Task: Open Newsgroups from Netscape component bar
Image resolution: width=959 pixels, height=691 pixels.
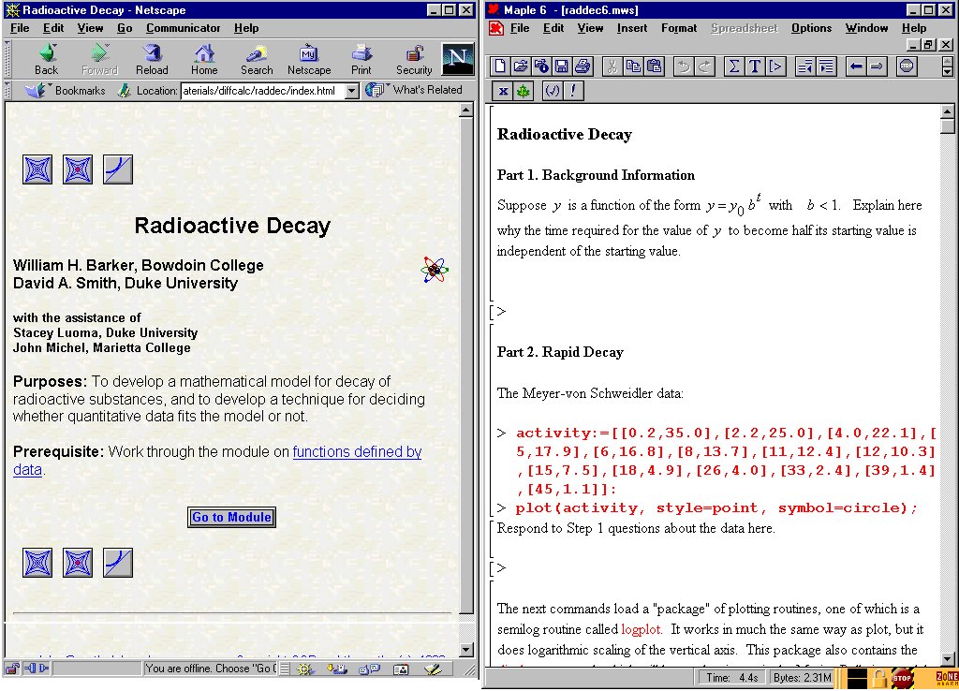Action: point(369,669)
